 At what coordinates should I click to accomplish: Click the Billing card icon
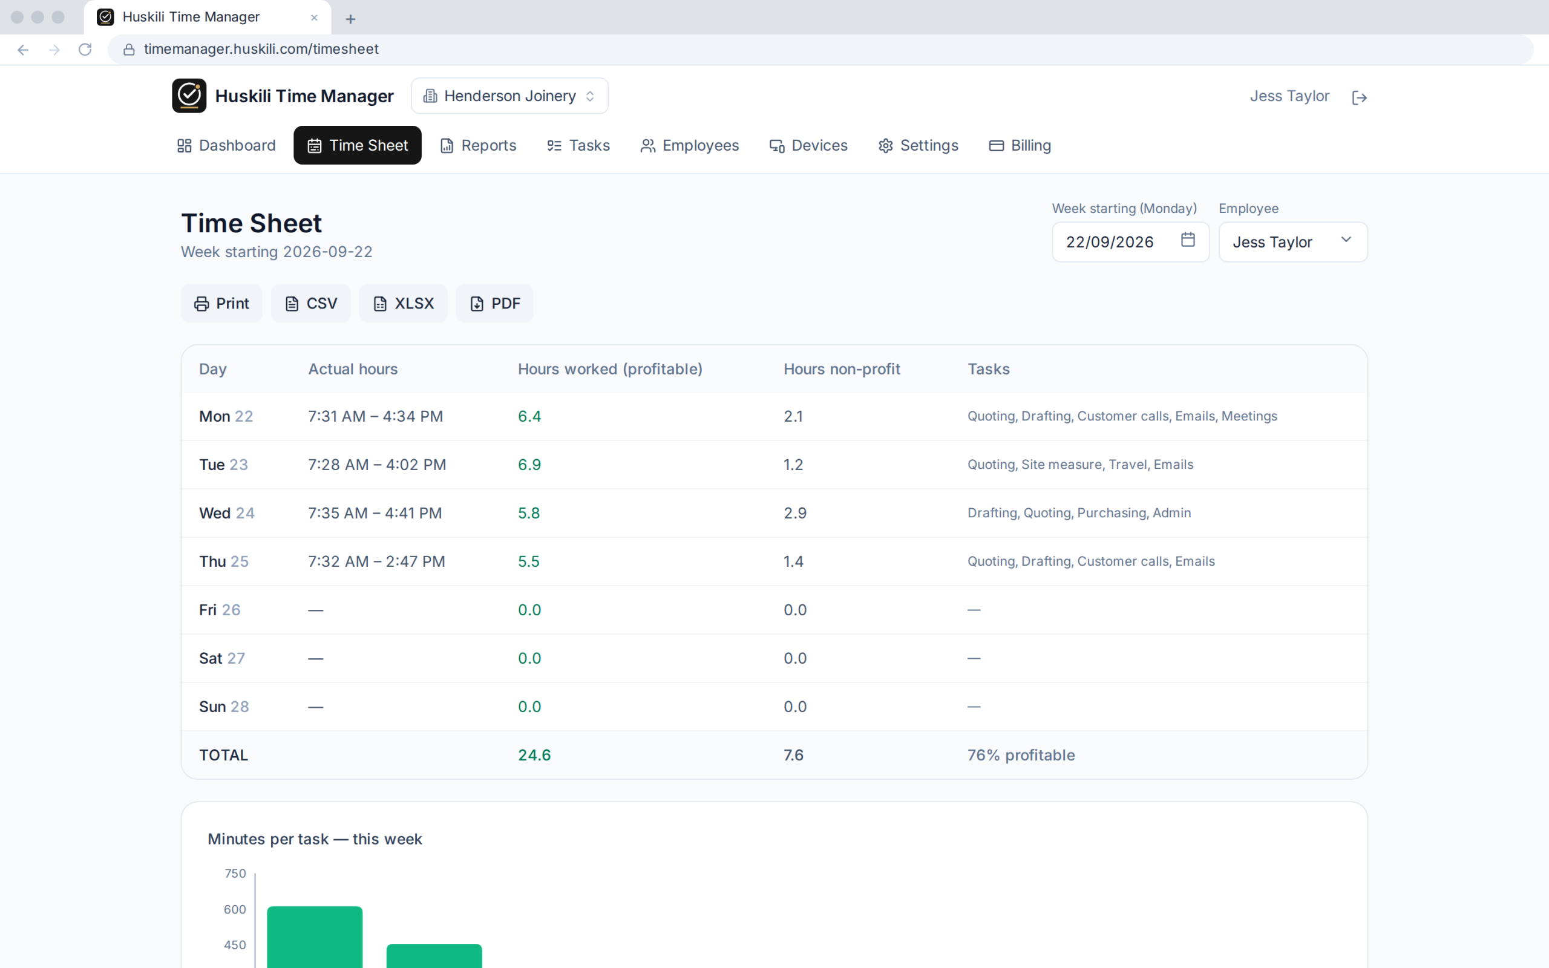pyautogui.click(x=996, y=146)
